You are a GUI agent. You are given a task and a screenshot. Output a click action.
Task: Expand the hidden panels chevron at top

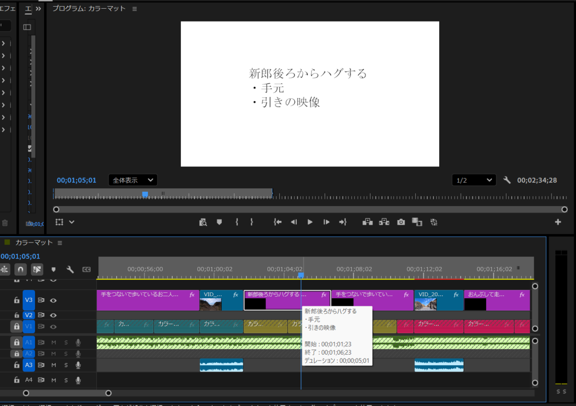pyautogui.click(x=38, y=9)
